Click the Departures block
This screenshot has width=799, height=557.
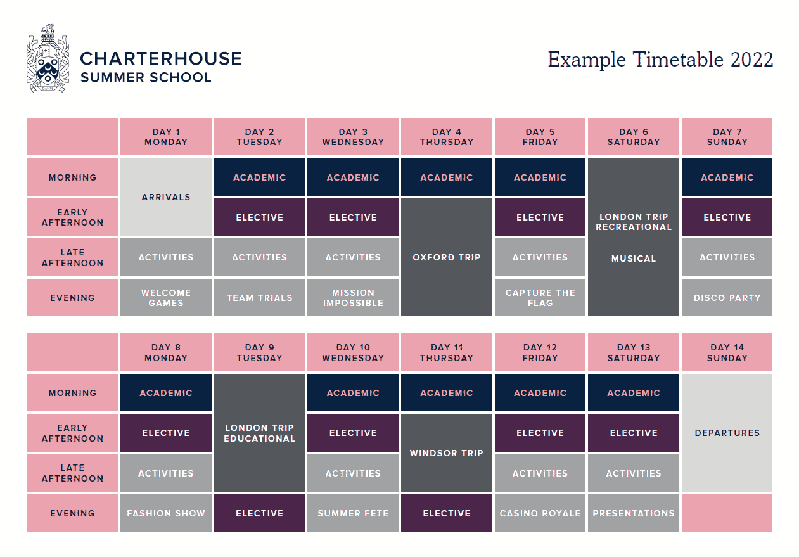pyautogui.click(x=727, y=433)
